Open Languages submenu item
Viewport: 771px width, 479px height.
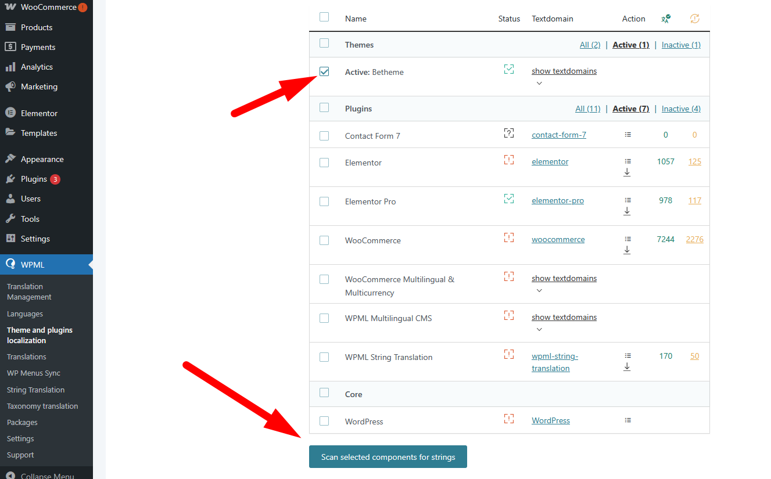pos(25,314)
